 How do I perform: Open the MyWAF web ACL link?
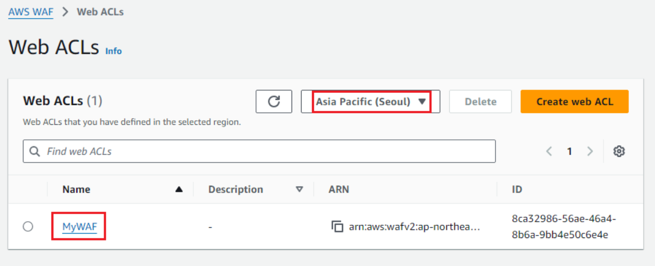[79, 227]
